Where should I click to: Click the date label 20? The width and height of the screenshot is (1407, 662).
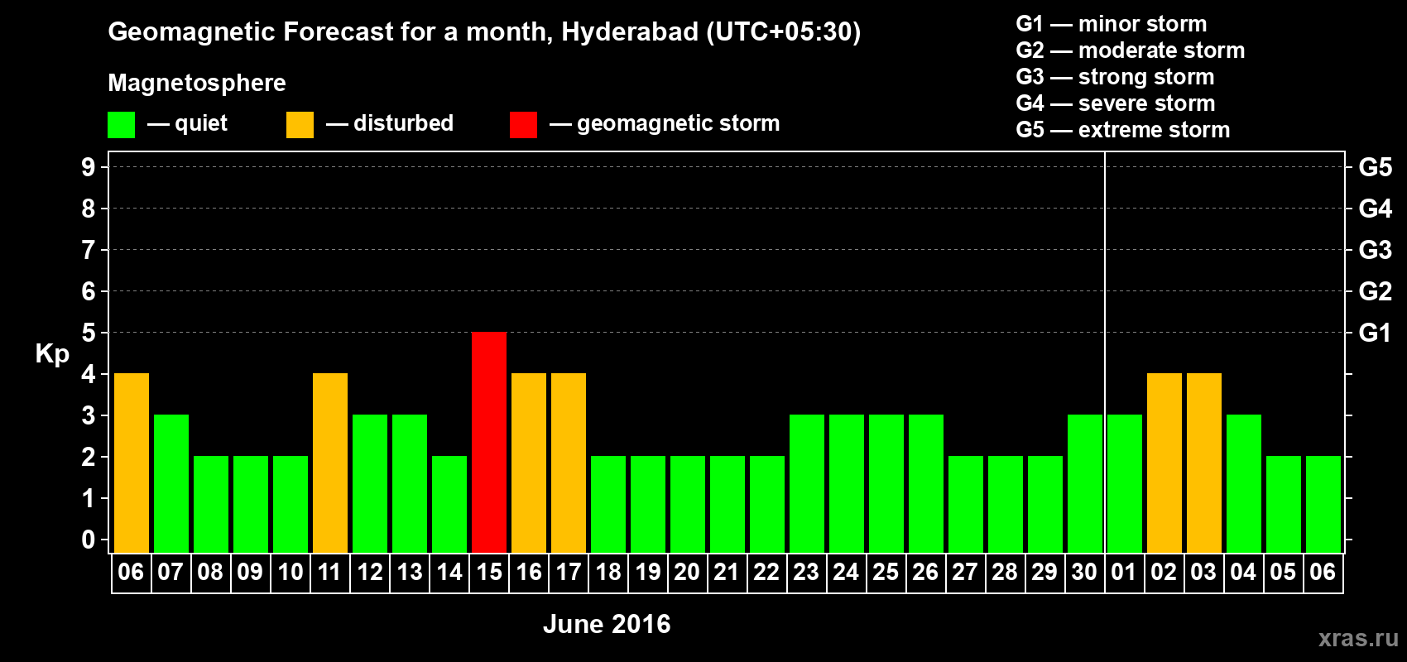687,572
